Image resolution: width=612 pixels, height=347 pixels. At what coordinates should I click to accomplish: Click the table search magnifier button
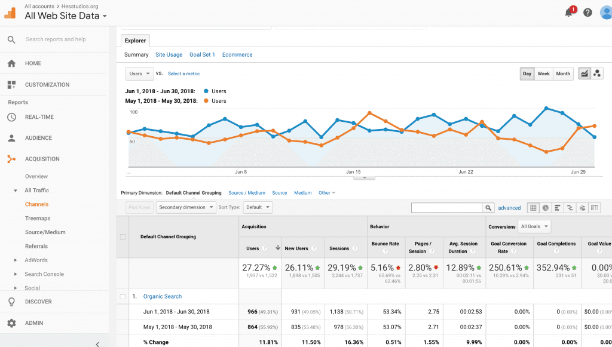(489, 208)
